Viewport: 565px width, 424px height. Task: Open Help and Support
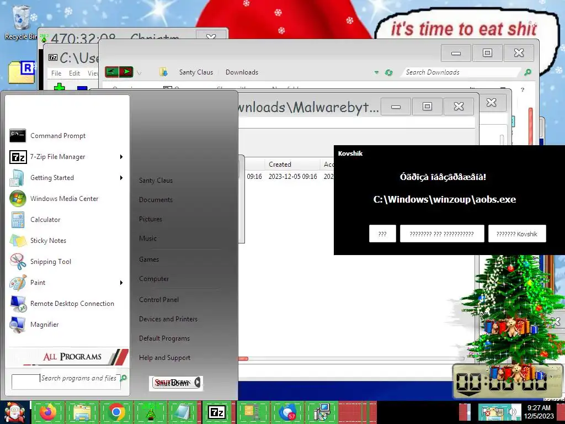tap(164, 358)
